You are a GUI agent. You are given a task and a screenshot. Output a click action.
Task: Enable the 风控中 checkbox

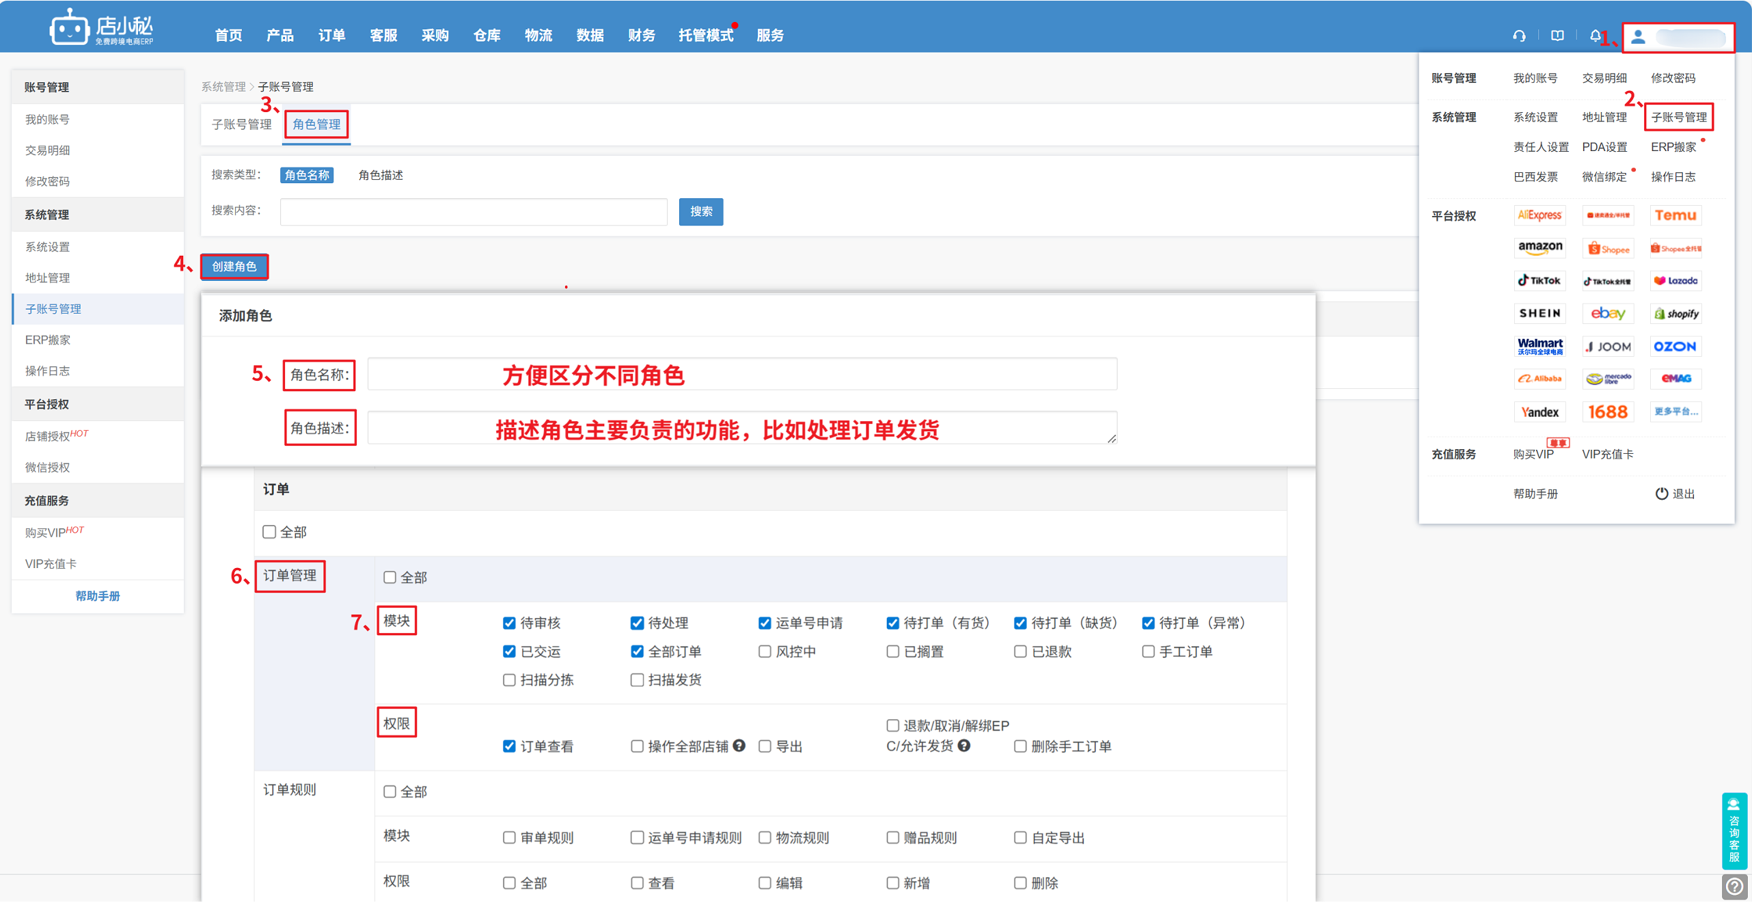point(765,651)
